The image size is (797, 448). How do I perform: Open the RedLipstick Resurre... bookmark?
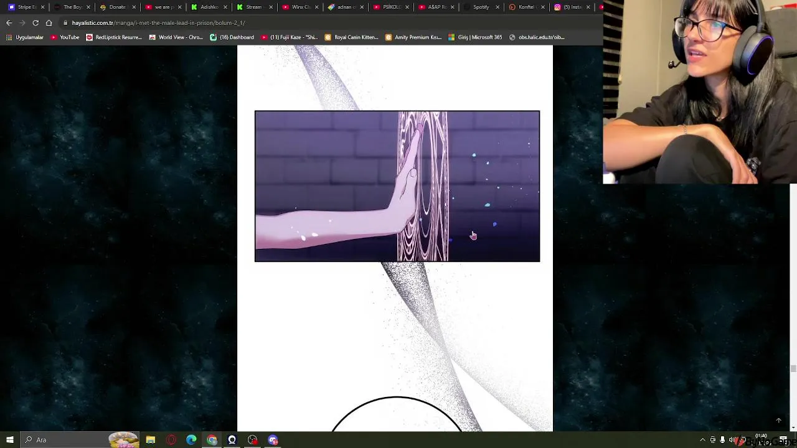pyautogui.click(x=114, y=37)
